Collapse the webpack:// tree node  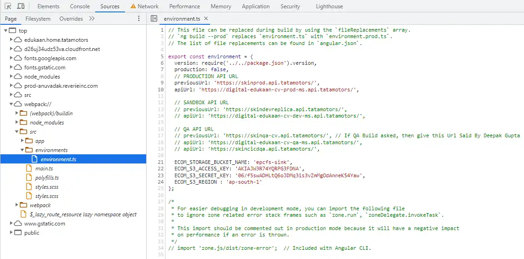[11, 104]
